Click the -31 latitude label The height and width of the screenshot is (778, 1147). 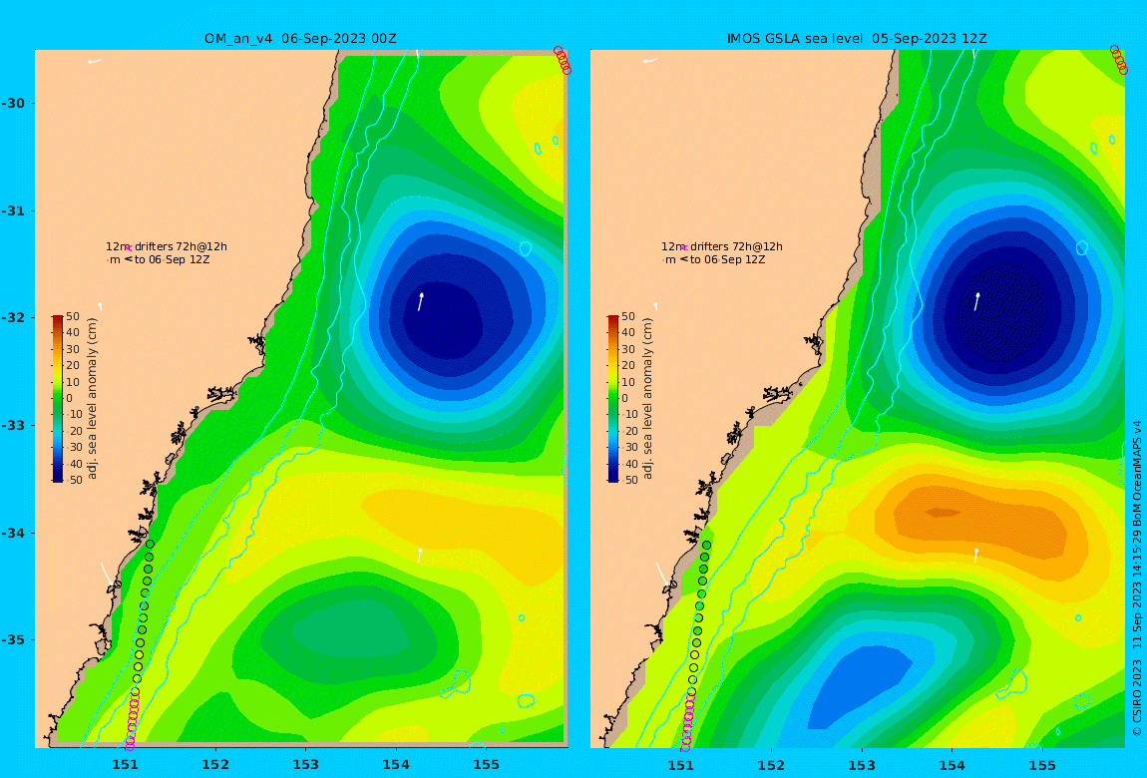(x=12, y=210)
